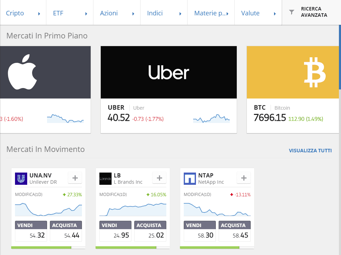The image size is (341, 255).
Task: Click the LB sentiment bar
Action: click(x=132, y=248)
